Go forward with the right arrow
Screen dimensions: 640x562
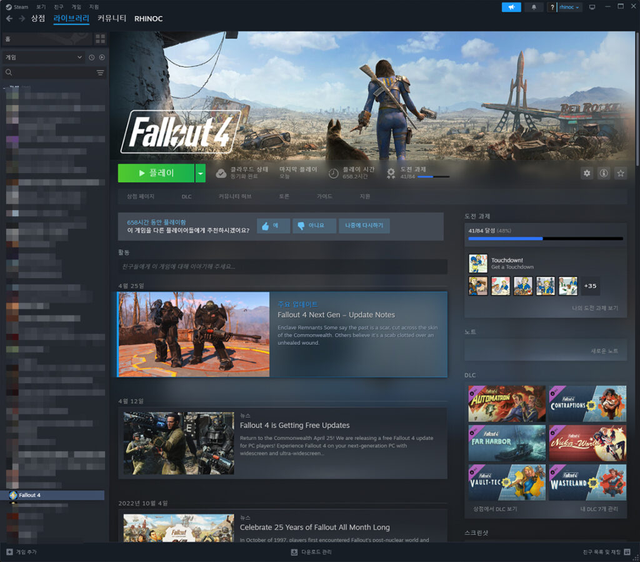22,18
